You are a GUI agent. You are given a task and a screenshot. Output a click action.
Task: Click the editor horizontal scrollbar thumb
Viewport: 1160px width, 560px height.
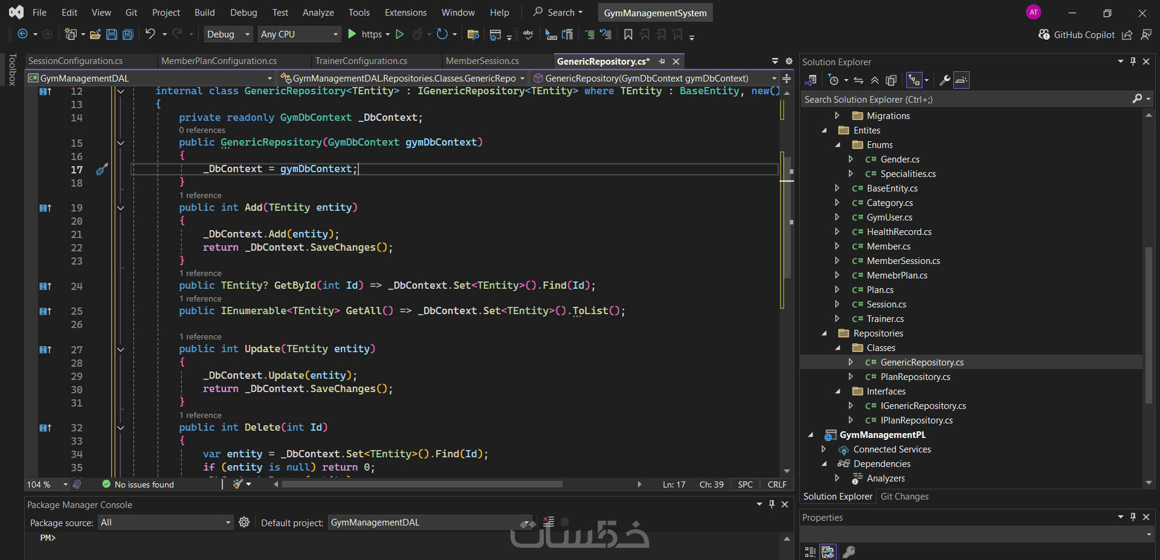coord(422,484)
